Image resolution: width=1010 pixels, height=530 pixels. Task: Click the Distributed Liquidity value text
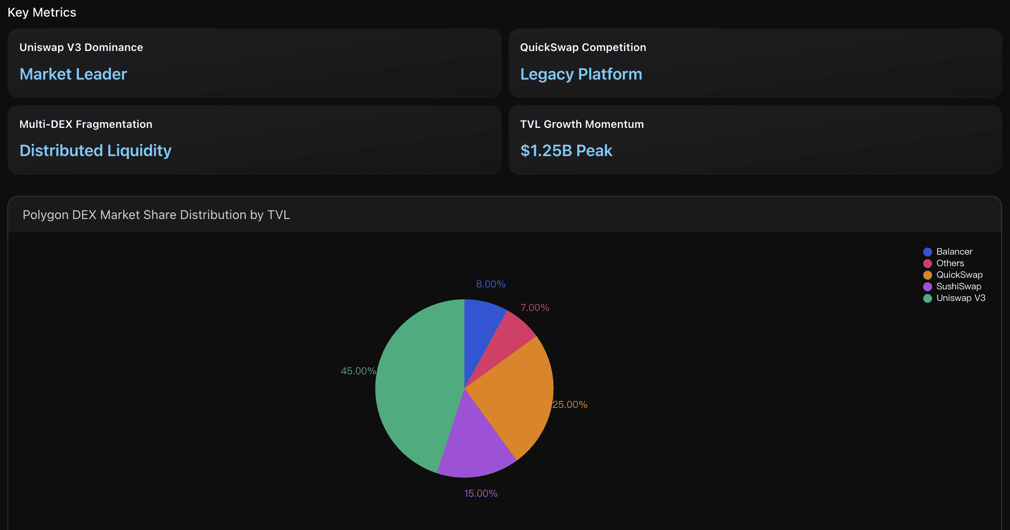click(96, 151)
